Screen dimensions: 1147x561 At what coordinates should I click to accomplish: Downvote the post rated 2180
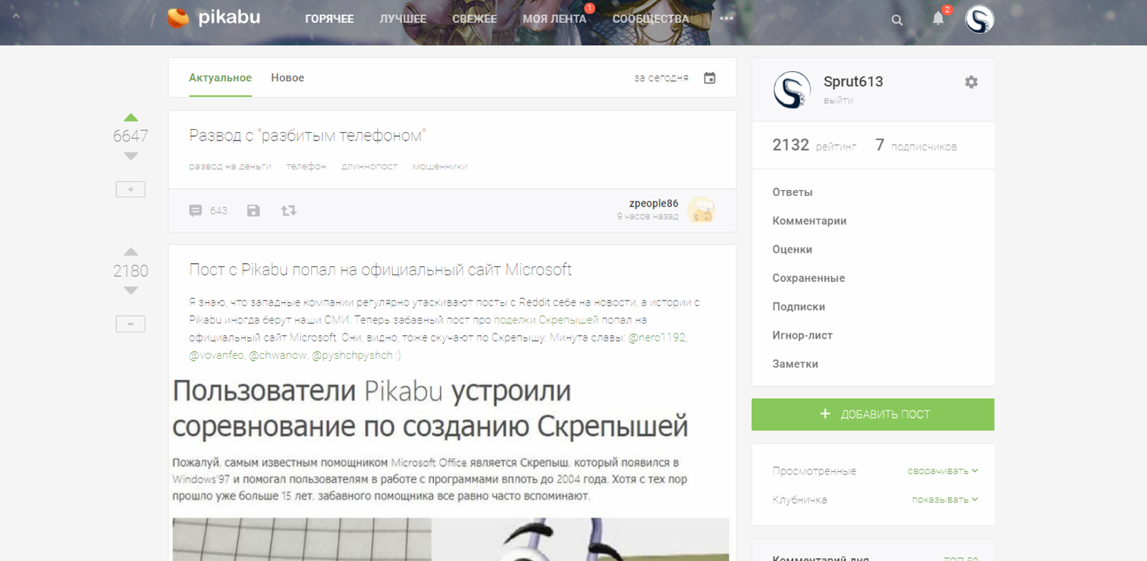tap(130, 291)
